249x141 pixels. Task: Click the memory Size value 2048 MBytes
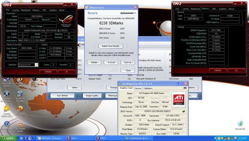click(x=193, y=19)
